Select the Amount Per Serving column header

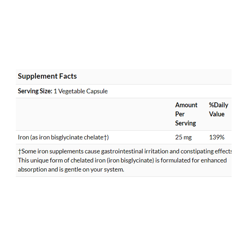pyautogui.click(x=186, y=114)
